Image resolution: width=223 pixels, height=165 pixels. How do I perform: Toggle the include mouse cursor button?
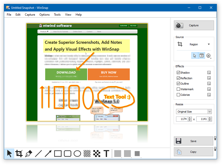[x=195, y=56]
